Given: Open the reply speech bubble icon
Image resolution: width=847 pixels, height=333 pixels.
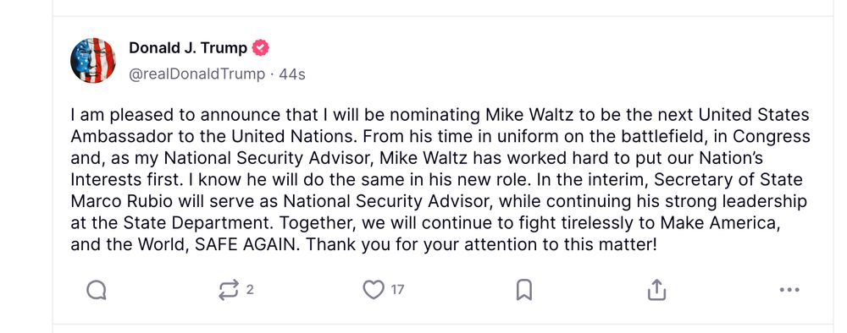Looking at the screenshot, I should 97,291.
